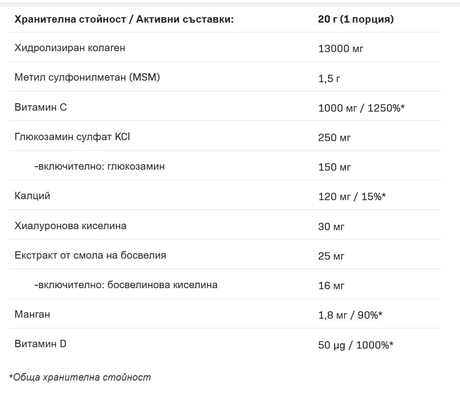460x417 pixels.
Task: Click the '1,8 мг / 90%*' manganese value
Action: click(350, 315)
